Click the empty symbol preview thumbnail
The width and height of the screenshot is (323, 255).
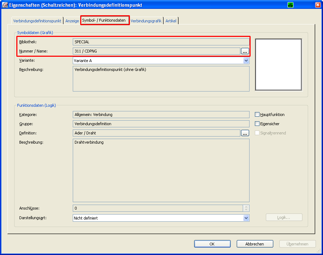click(x=279, y=65)
